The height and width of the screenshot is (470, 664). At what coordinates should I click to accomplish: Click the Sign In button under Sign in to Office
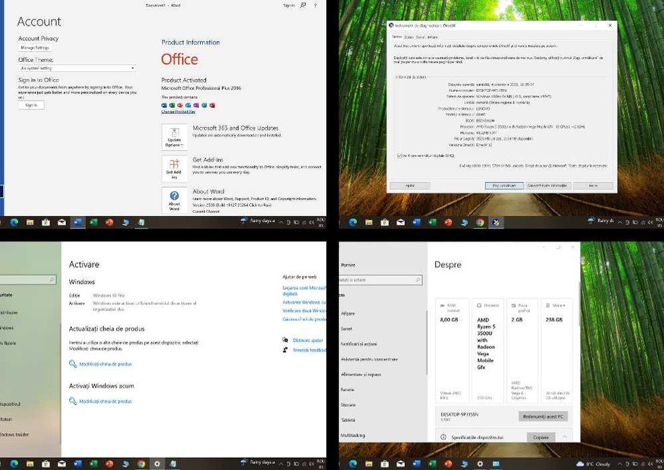31,105
